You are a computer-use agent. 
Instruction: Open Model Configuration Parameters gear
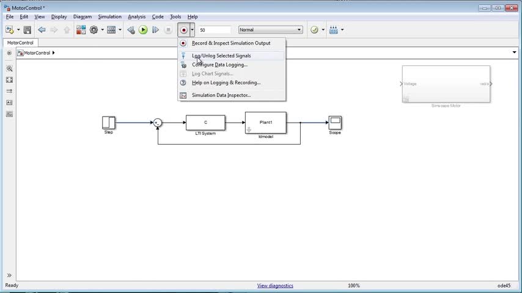pos(94,30)
